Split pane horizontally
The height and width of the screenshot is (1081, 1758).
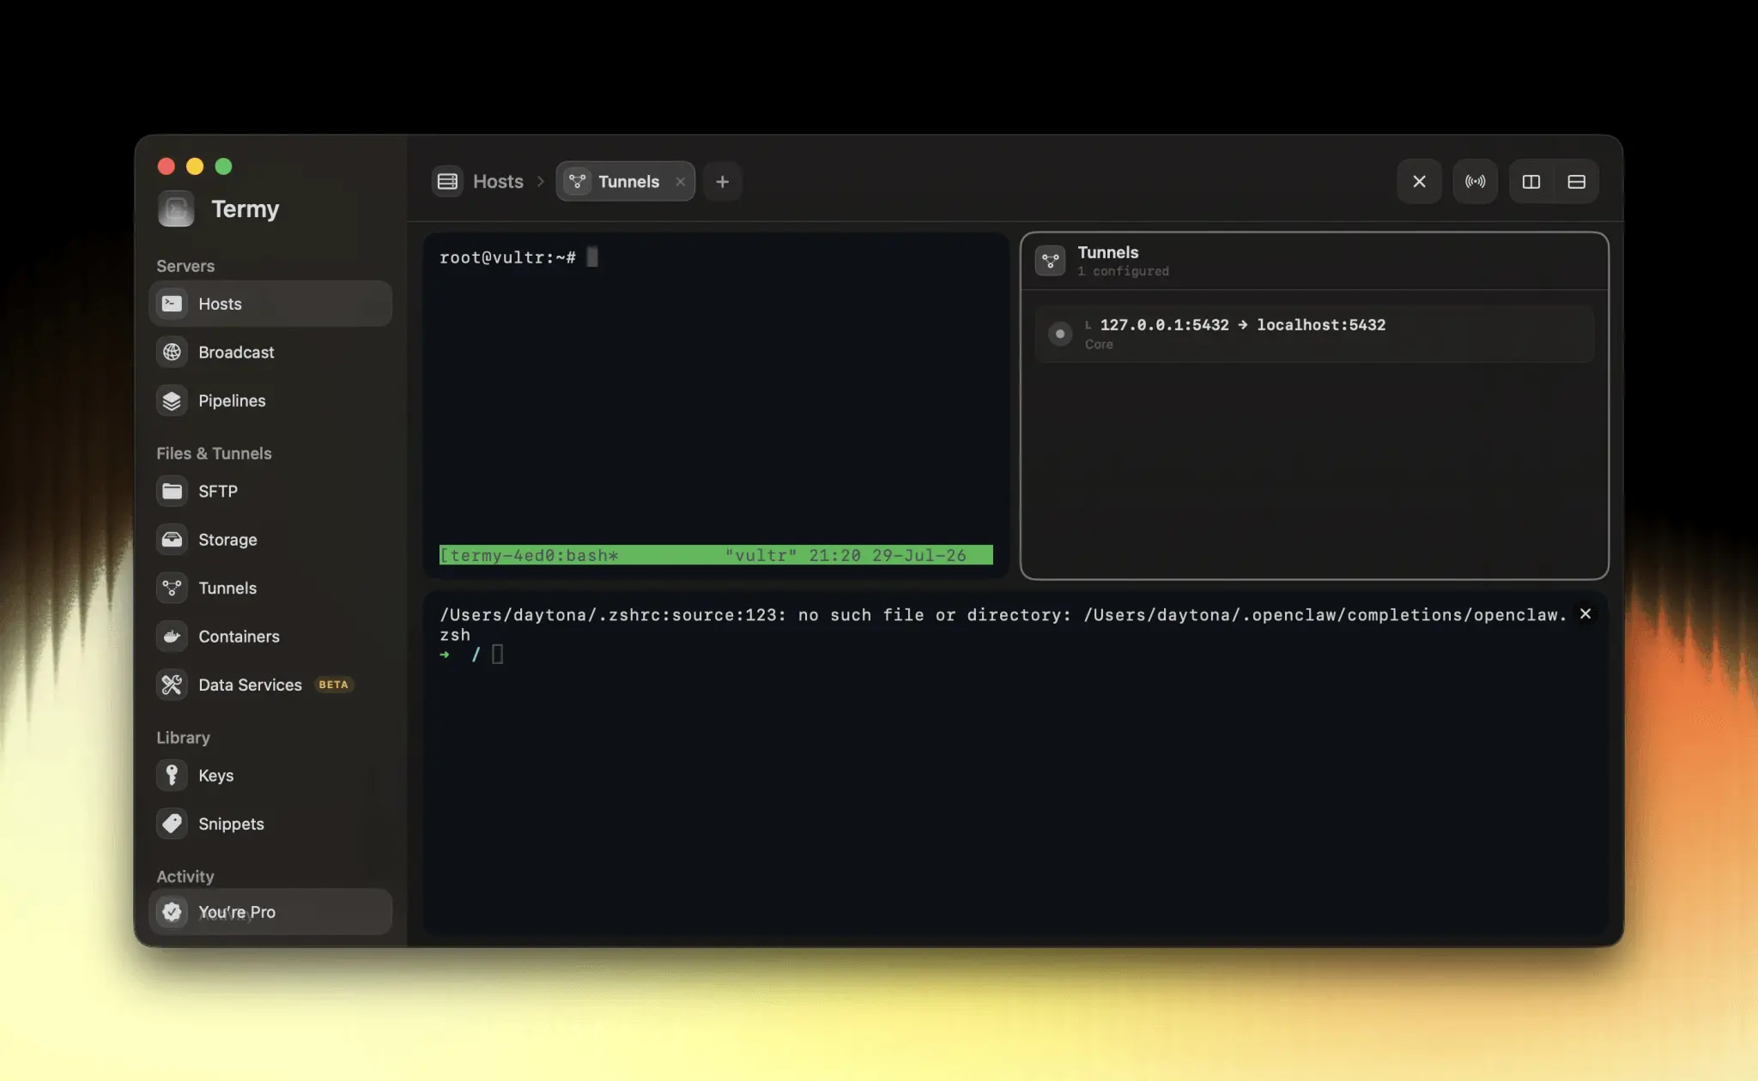tap(1576, 182)
